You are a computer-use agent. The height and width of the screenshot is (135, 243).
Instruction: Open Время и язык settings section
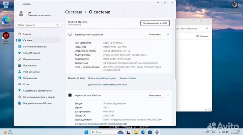pos(38,78)
